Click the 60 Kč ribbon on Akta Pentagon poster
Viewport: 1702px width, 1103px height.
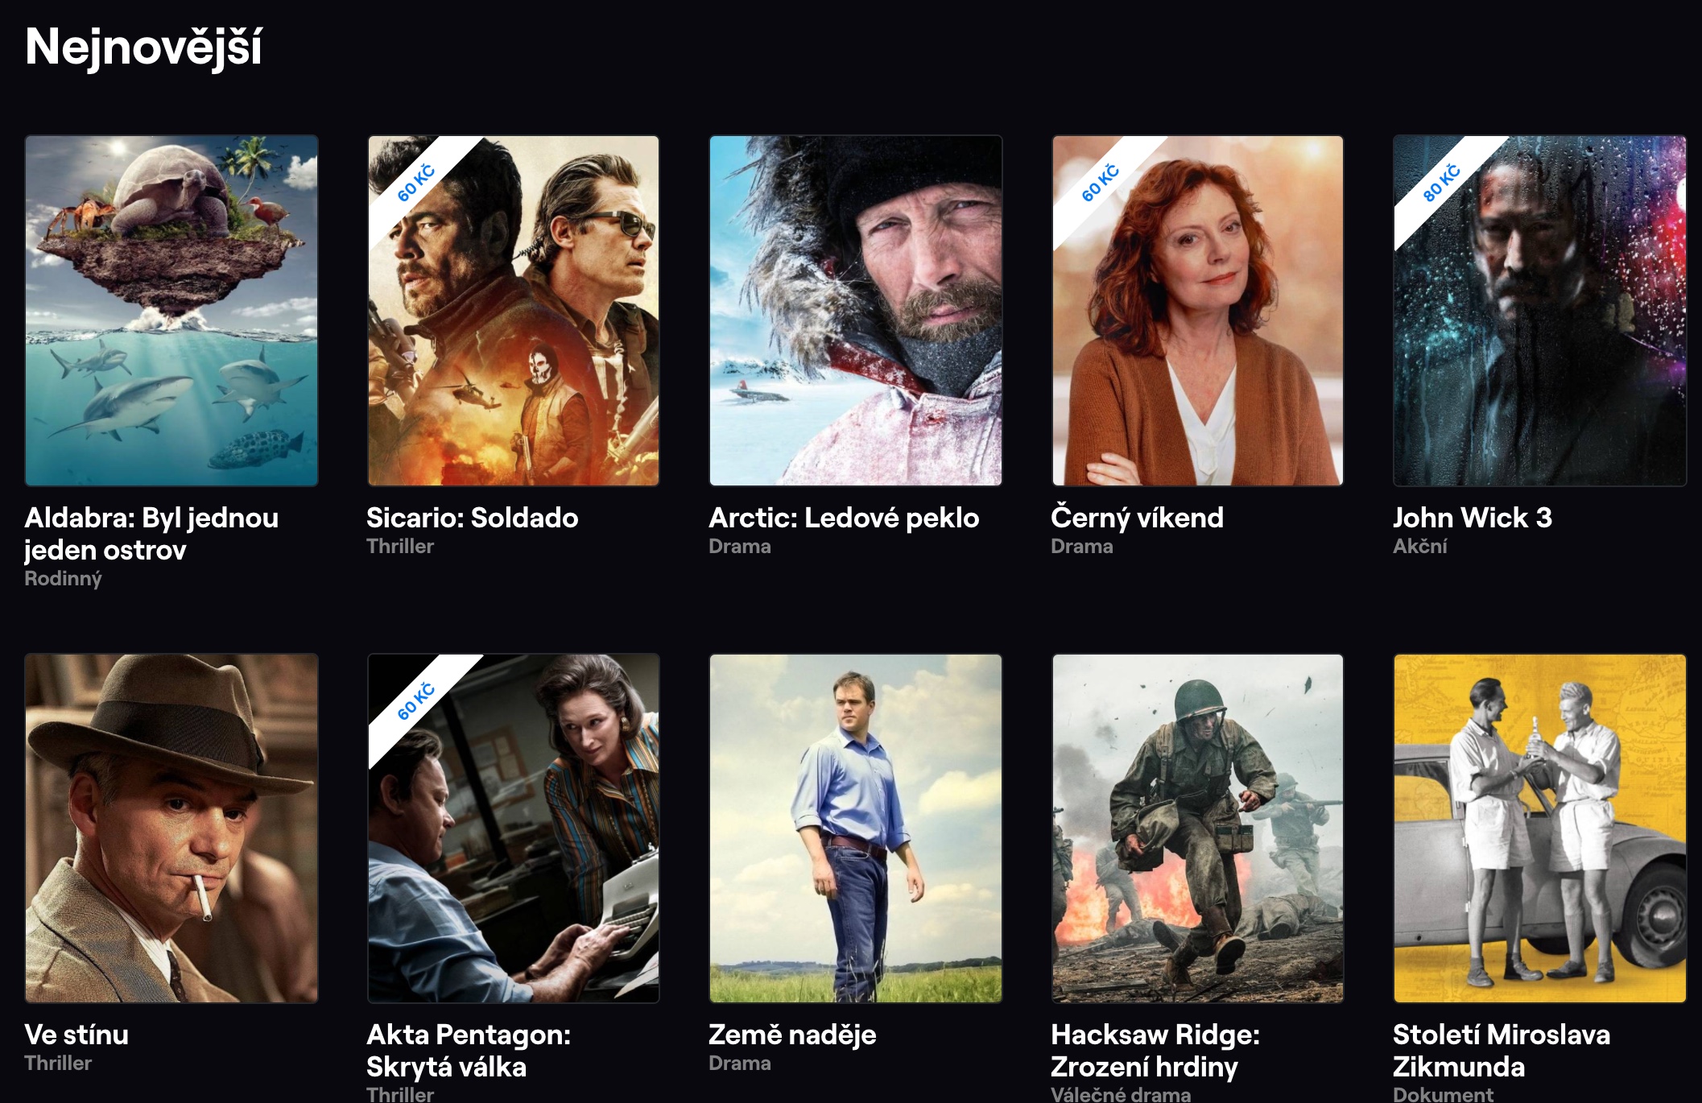click(x=416, y=701)
